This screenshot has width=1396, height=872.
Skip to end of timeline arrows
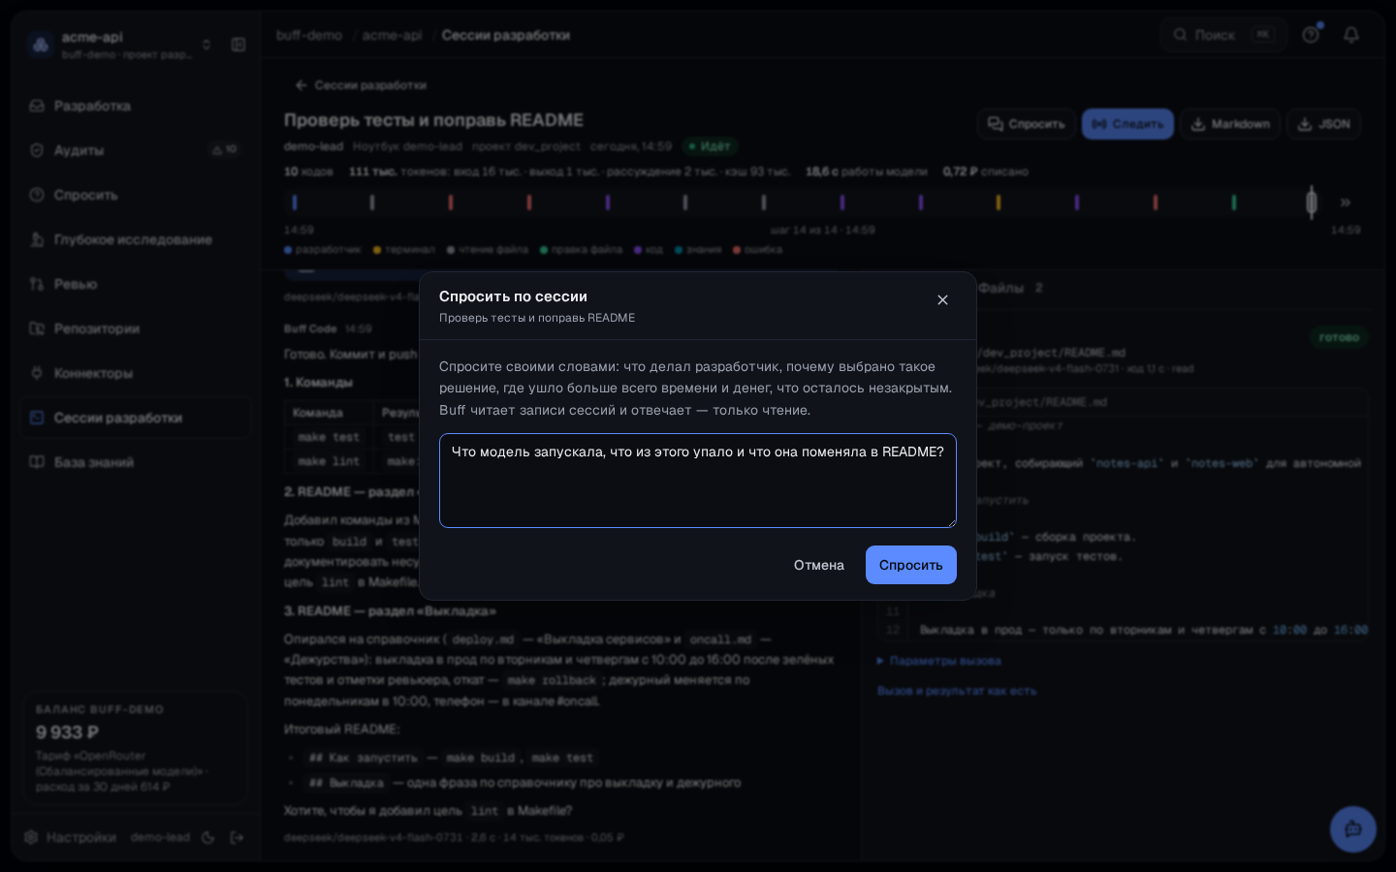coord(1346,202)
